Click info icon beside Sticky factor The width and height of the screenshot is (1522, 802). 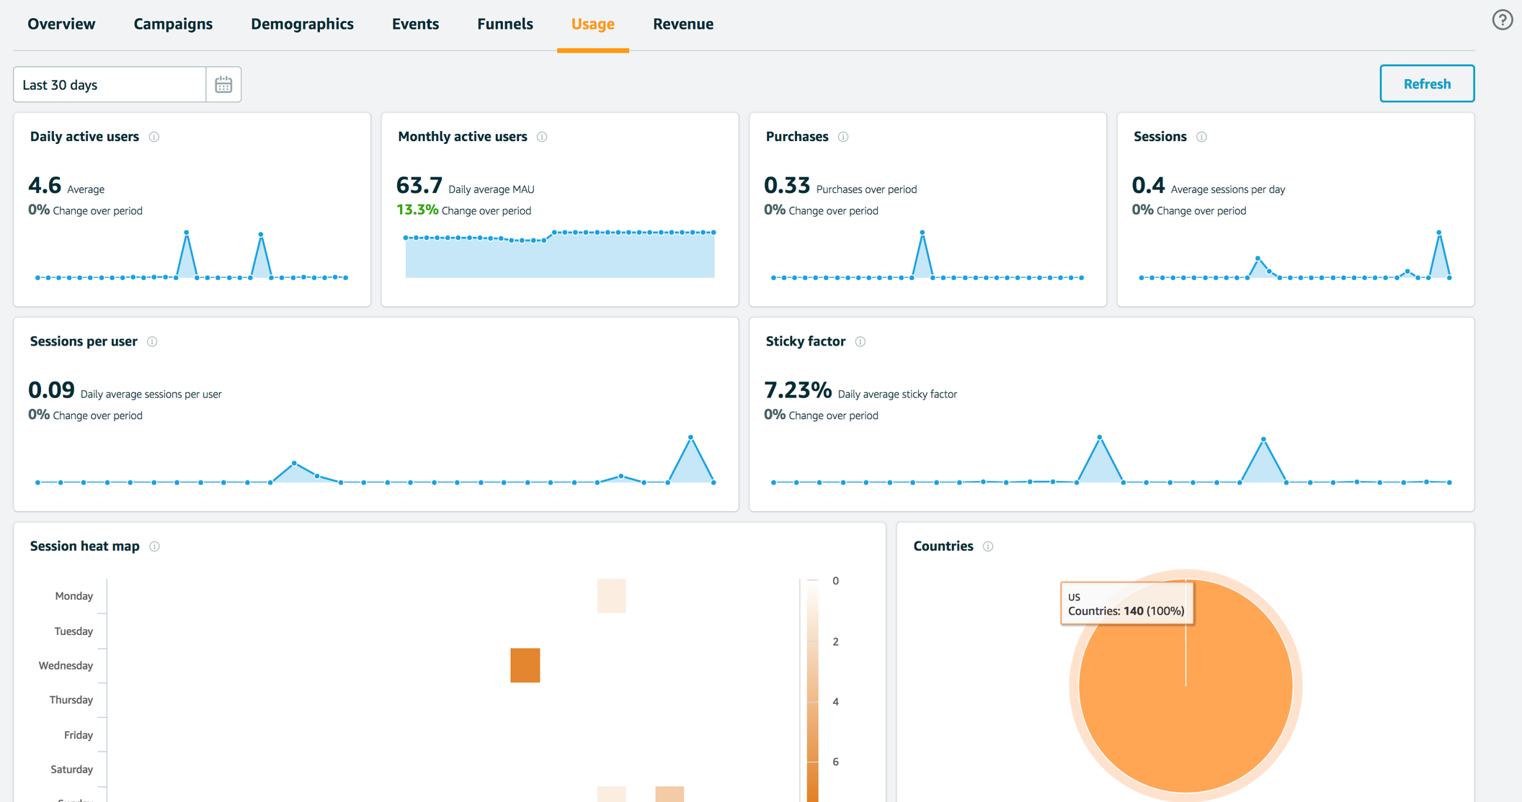tap(860, 342)
